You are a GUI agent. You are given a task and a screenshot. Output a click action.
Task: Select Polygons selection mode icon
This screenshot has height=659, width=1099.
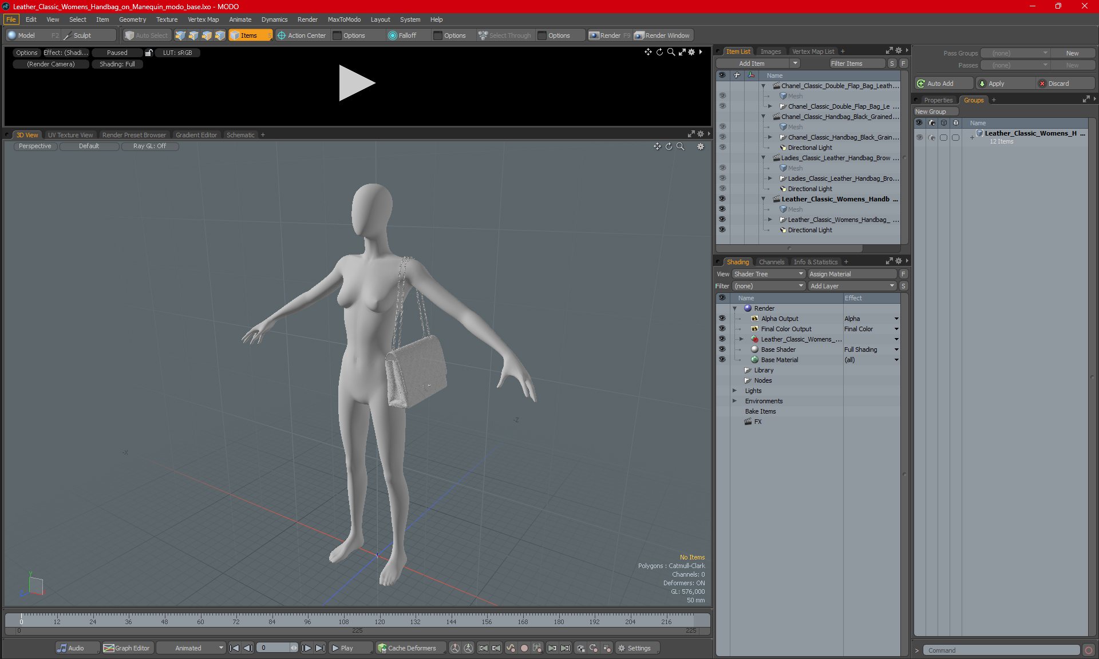point(207,35)
